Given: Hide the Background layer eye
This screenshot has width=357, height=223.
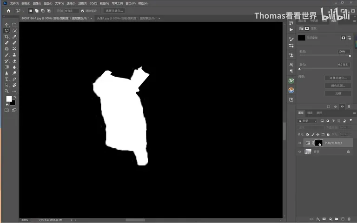Looking at the screenshot, I should coord(300,151).
